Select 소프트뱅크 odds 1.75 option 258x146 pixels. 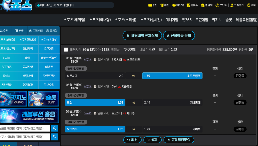click(172, 76)
